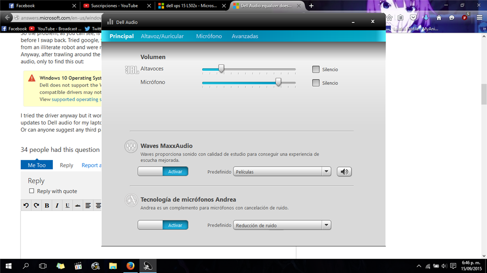Open Task View on the taskbar
This screenshot has height=273, width=487.
pos(42,266)
